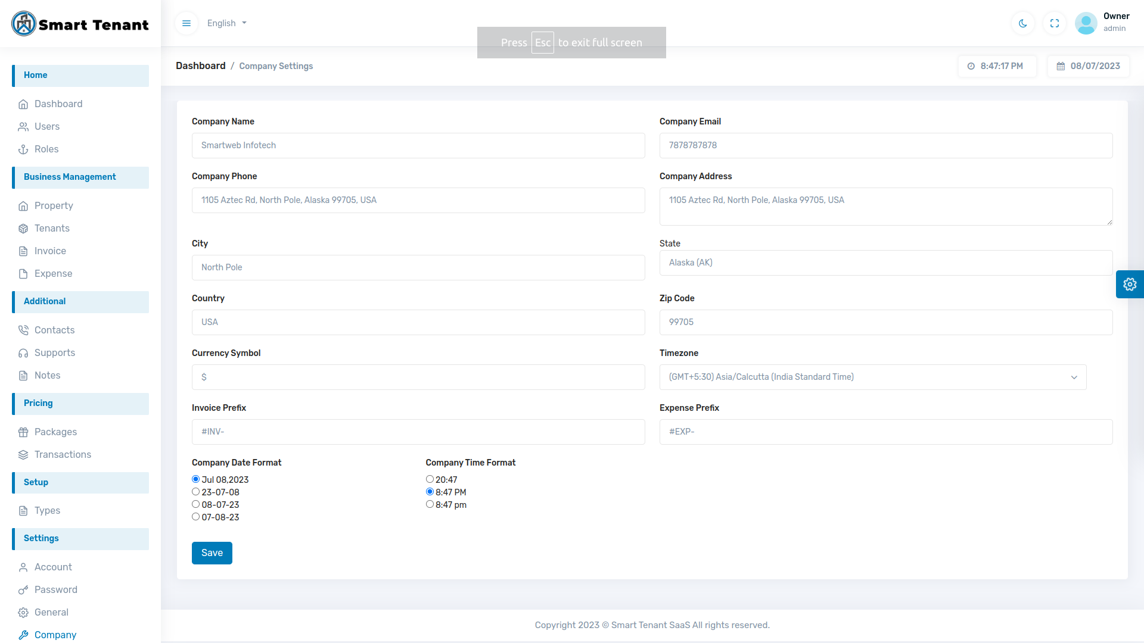Focus the Currency Symbol field
Image resolution: width=1144 pixels, height=643 pixels.
[x=418, y=377]
